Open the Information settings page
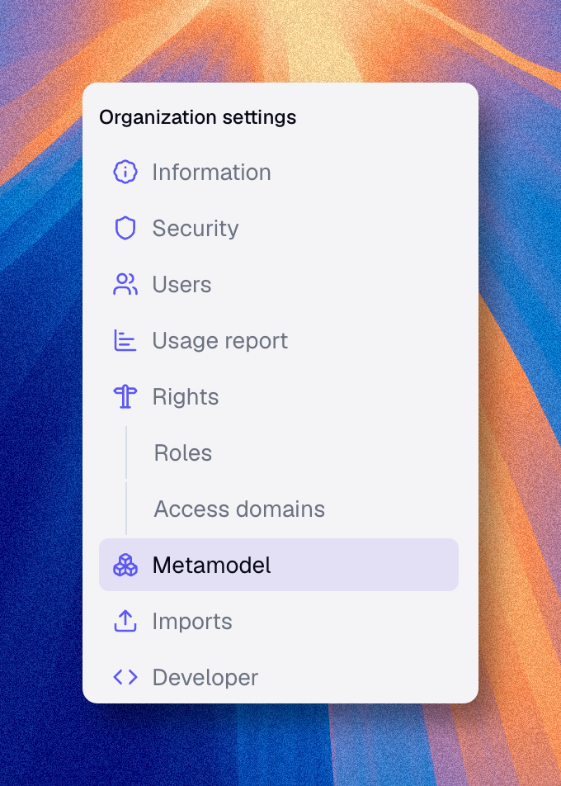 click(211, 172)
